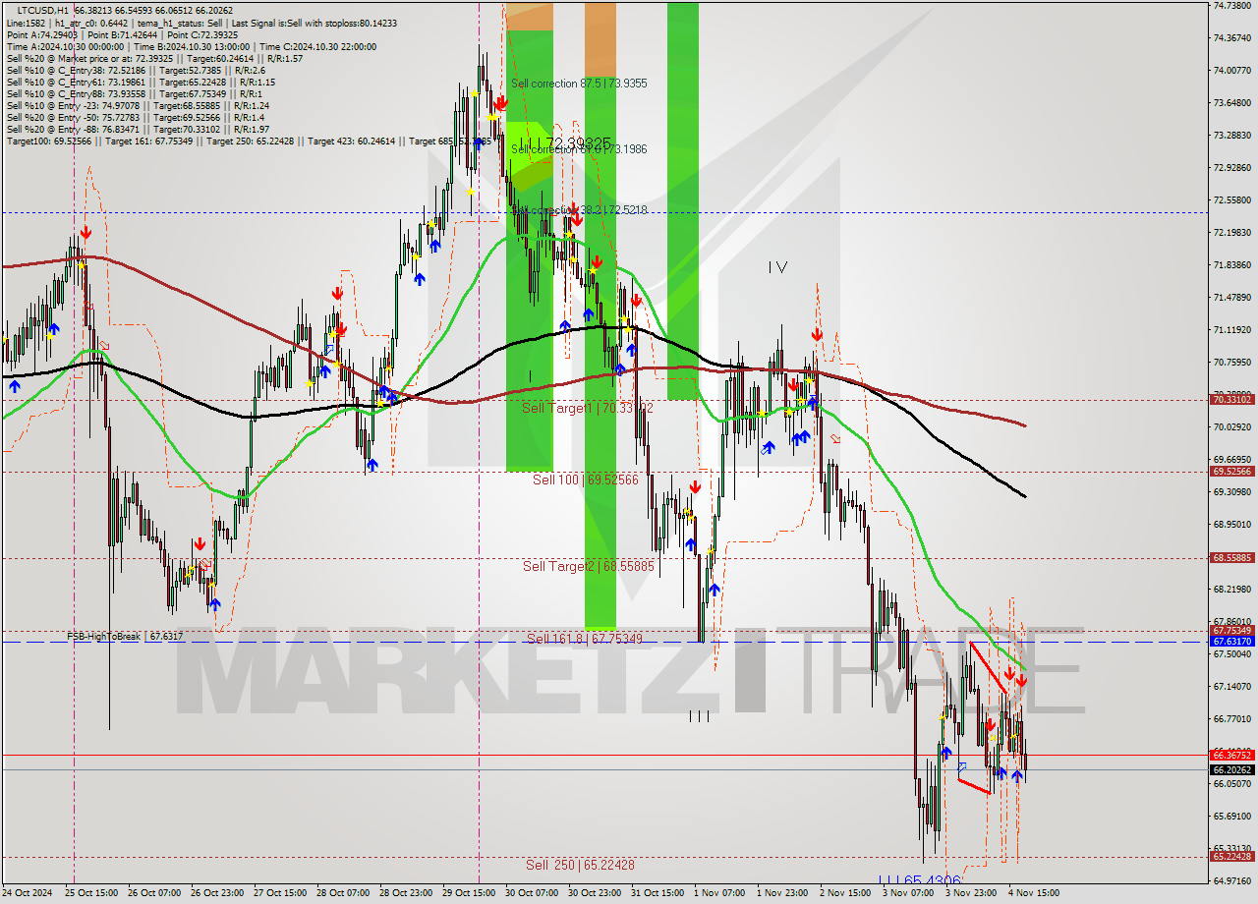Click the 68.55885 price tag on axis
The height and width of the screenshot is (904, 1258).
[1232, 558]
